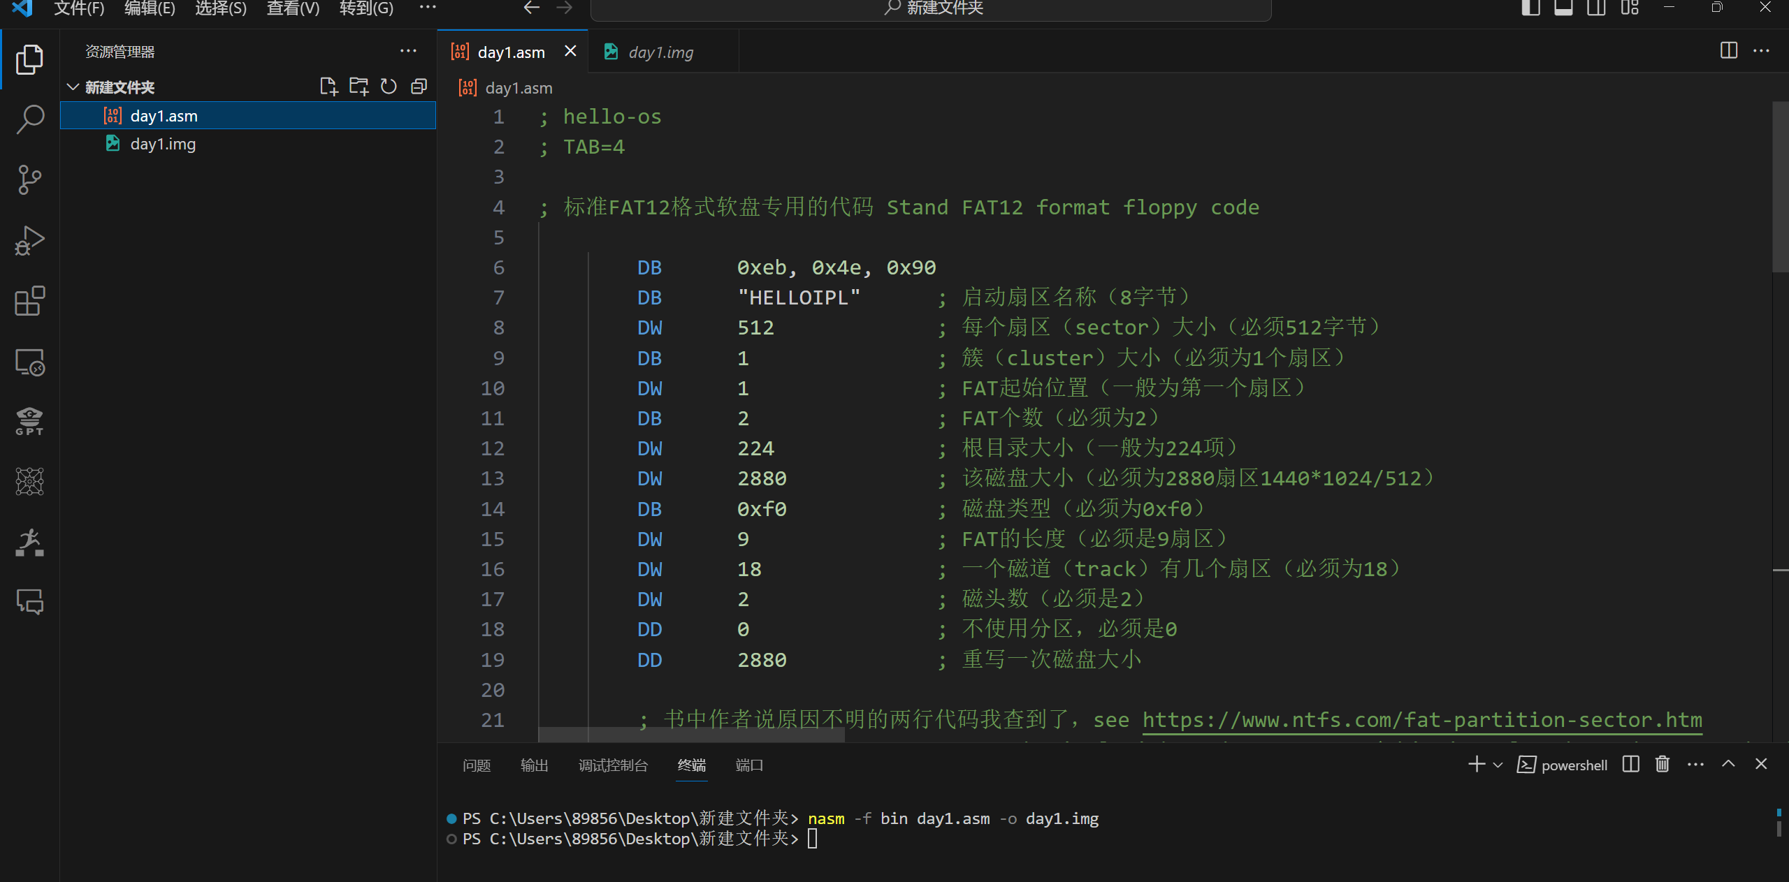1789x882 pixels.
Task: Switch to the 调试控制台 panel tab
Action: tap(613, 765)
